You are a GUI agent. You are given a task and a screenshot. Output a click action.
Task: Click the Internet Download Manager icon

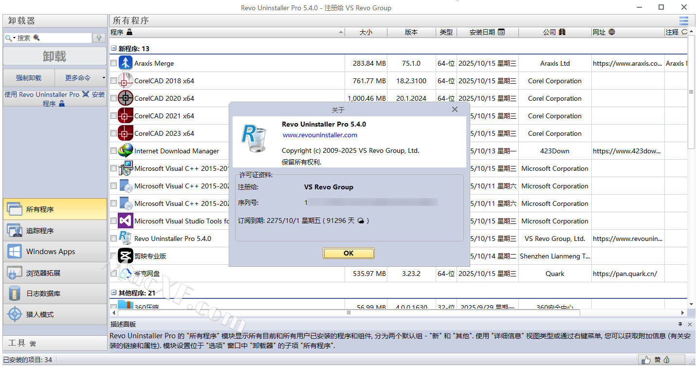pyautogui.click(x=126, y=151)
